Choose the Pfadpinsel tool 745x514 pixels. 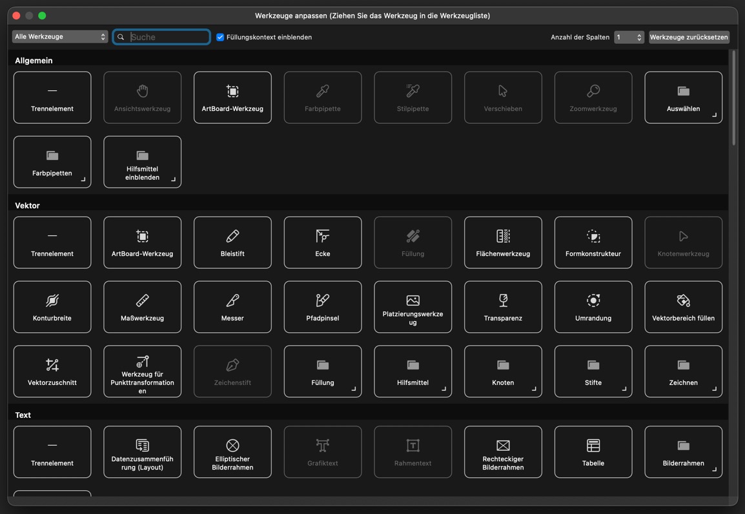322,307
